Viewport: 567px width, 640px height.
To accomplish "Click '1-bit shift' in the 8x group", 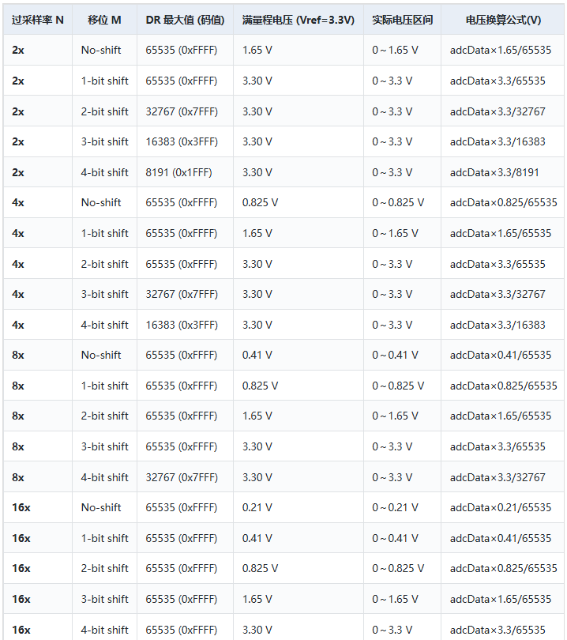I will (105, 386).
